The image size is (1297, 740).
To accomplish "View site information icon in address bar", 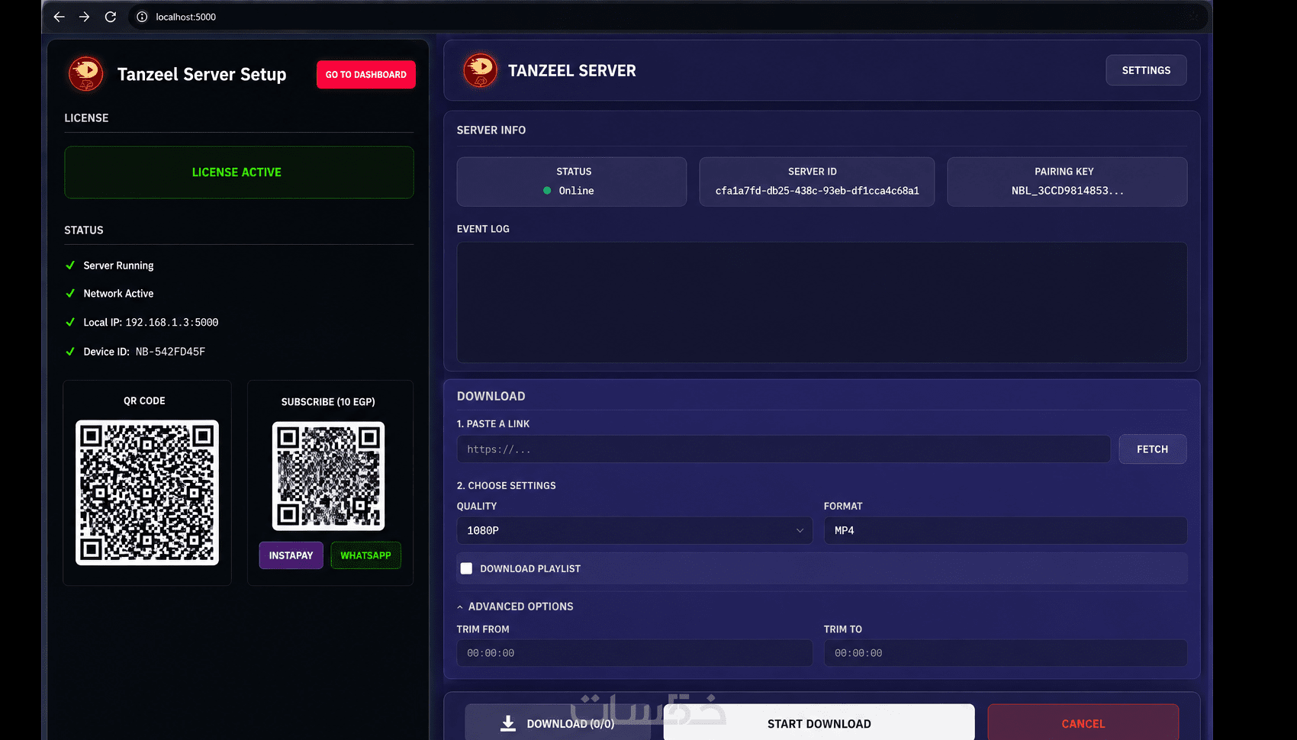I will pyautogui.click(x=142, y=17).
